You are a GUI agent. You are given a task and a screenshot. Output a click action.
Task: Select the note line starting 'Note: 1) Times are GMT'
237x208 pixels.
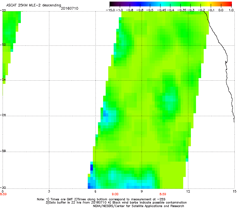(x=101, y=199)
